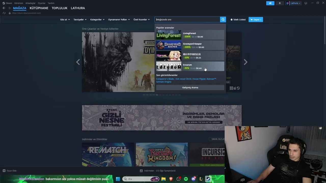
Task: Go forward with the right arrow
Action: [x=9, y=8]
